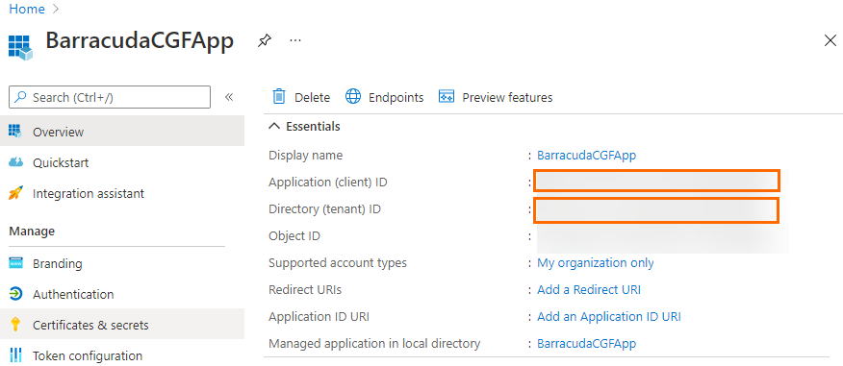The width and height of the screenshot is (843, 366).
Task: Click the Certificates & secrets key icon
Action: (15, 325)
